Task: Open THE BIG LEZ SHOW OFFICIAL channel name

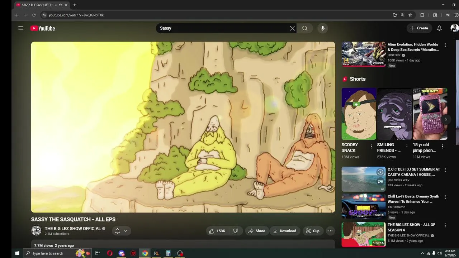Action: pos(73,229)
